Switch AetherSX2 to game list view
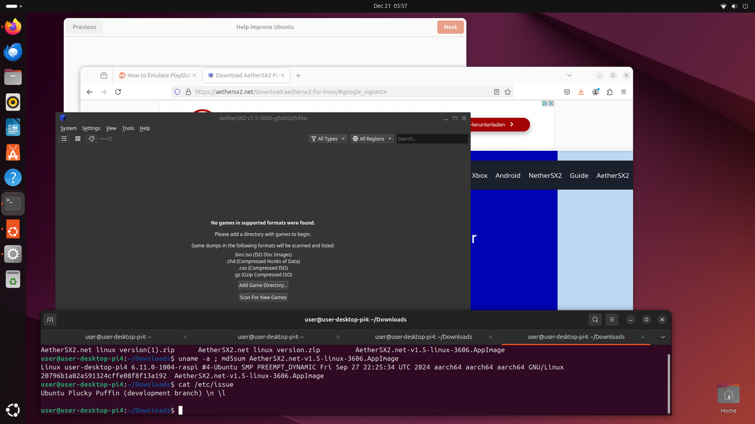755x424 pixels. tap(64, 139)
